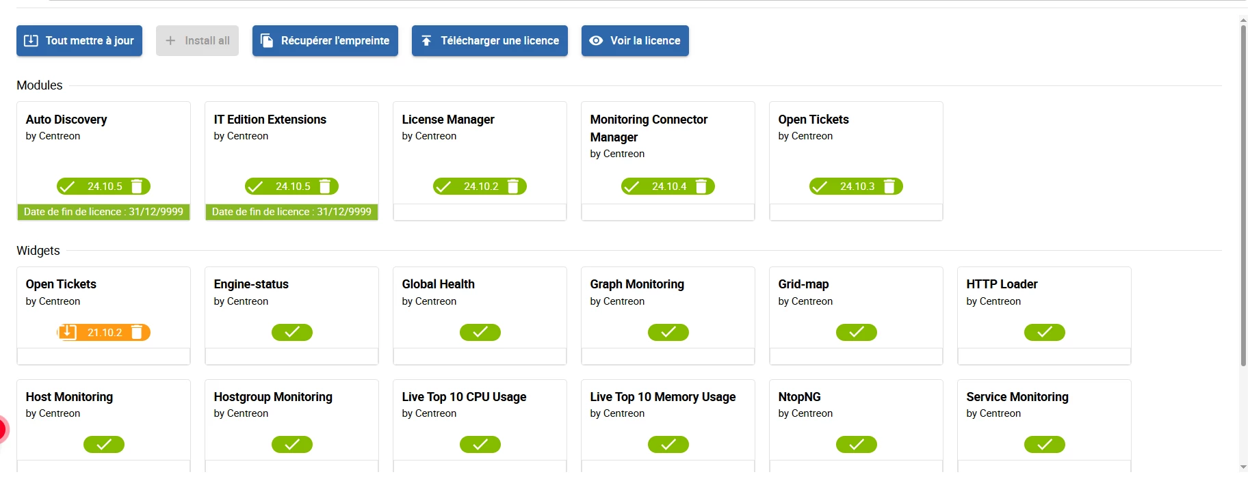Screen dimensions: 1250x481
Task: Click the "Tout mettre à jour" button
Action: point(79,41)
